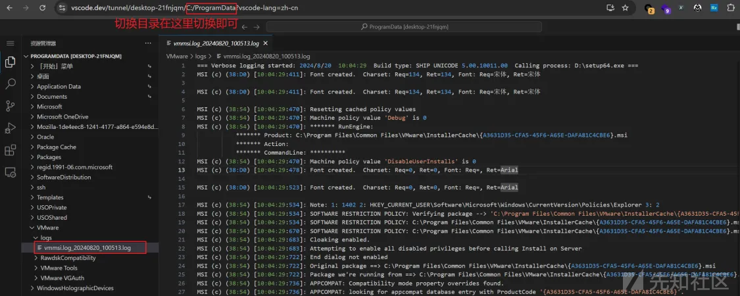Open the dark X browser extension
Viewport: 740px width, 296px height.
click(x=681, y=8)
